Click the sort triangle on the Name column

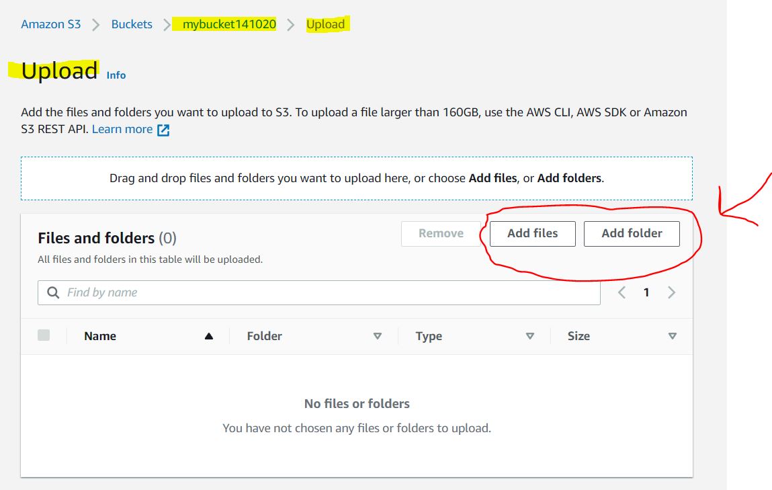tap(209, 335)
